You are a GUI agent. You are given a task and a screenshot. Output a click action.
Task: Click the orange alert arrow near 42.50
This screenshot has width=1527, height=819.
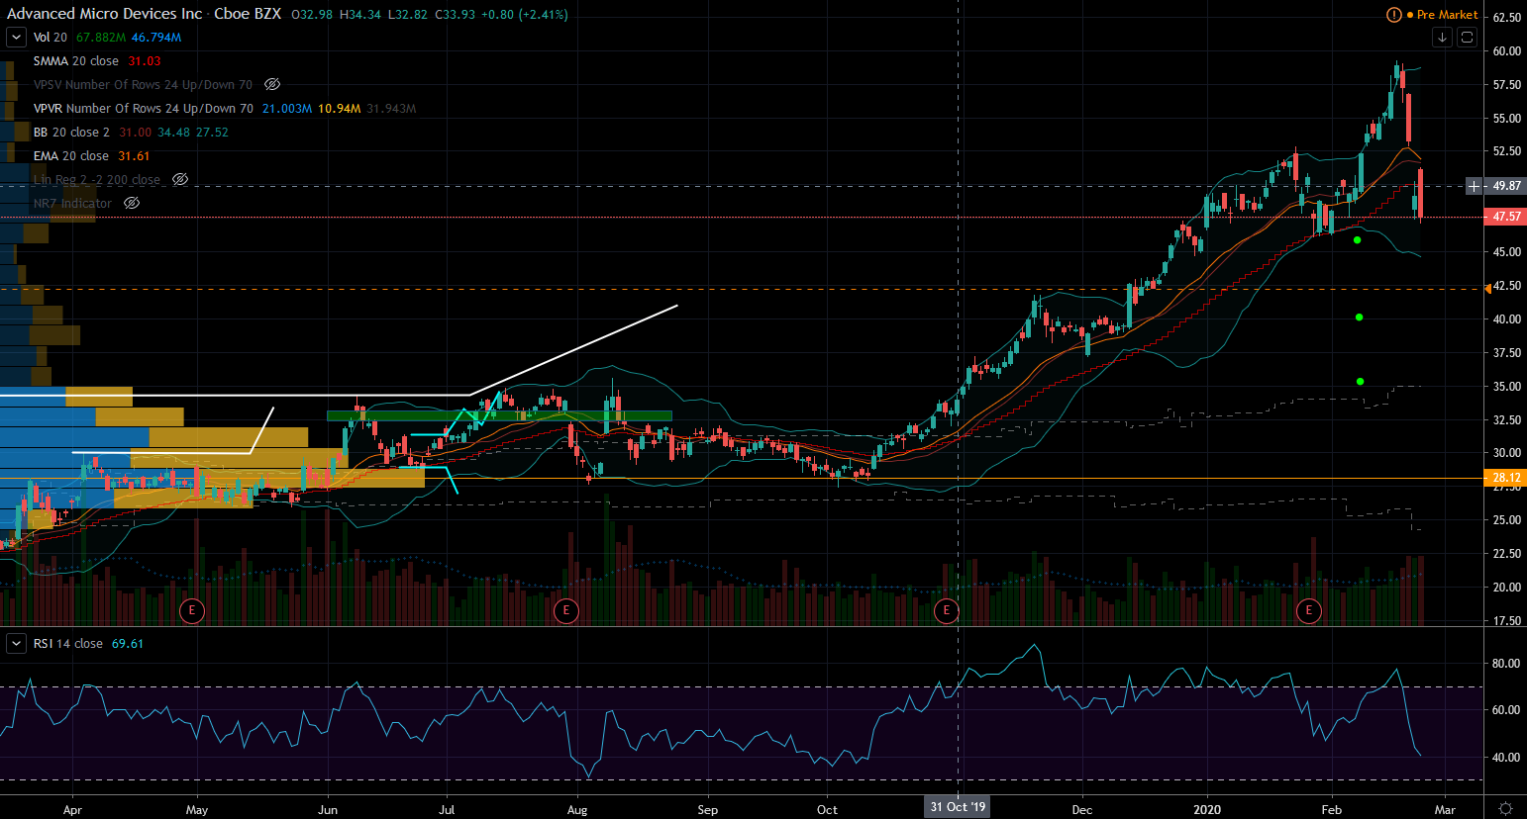(x=1488, y=289)
